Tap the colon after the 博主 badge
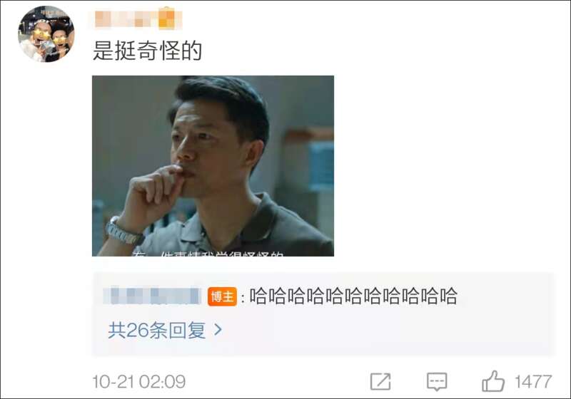 (243, 298)
